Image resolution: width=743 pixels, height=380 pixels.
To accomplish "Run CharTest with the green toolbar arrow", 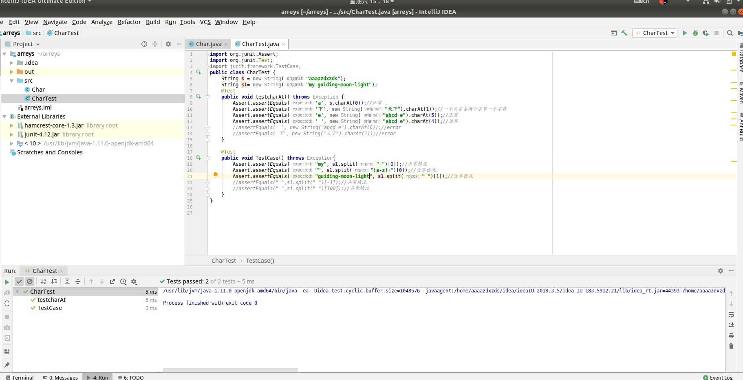I will (x=685, y=33).
